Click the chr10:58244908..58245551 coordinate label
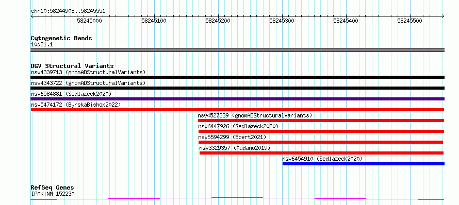Viewport: 459px width, 205px height. [x=68, y=11]
